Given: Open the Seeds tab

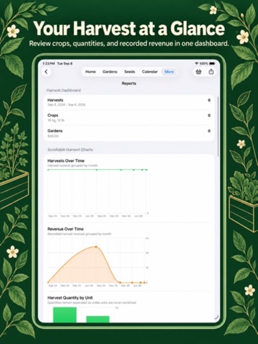Looking at the screenshot, I should (130, 72).
